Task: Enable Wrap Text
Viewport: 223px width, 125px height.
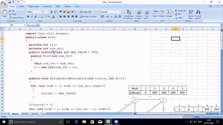Action: click(x=85, y=12)
